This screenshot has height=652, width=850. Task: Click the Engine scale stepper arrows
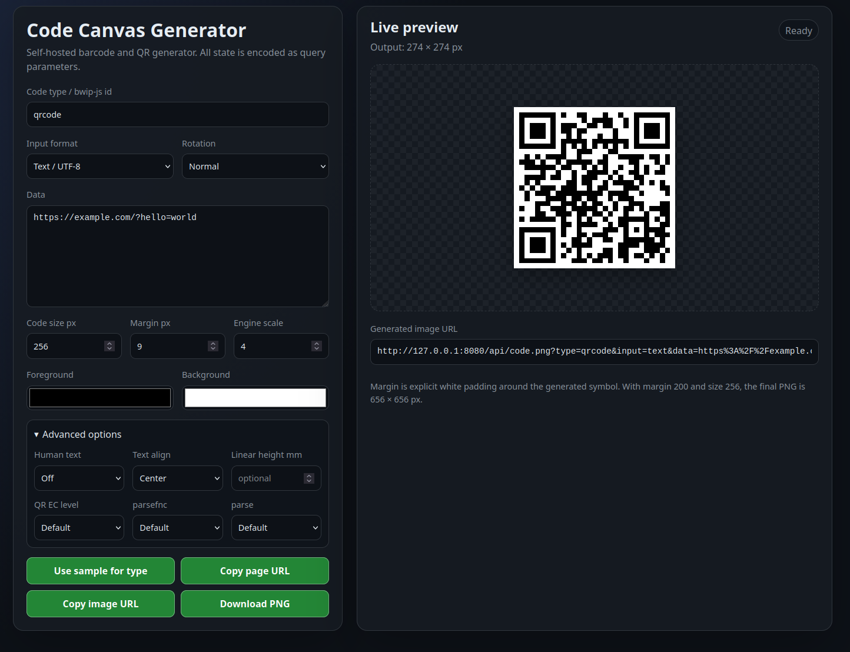[317, 346]
